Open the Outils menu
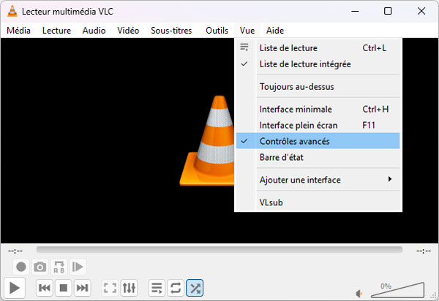Screen dimensions: 439x301 click(x=217, y=30)
